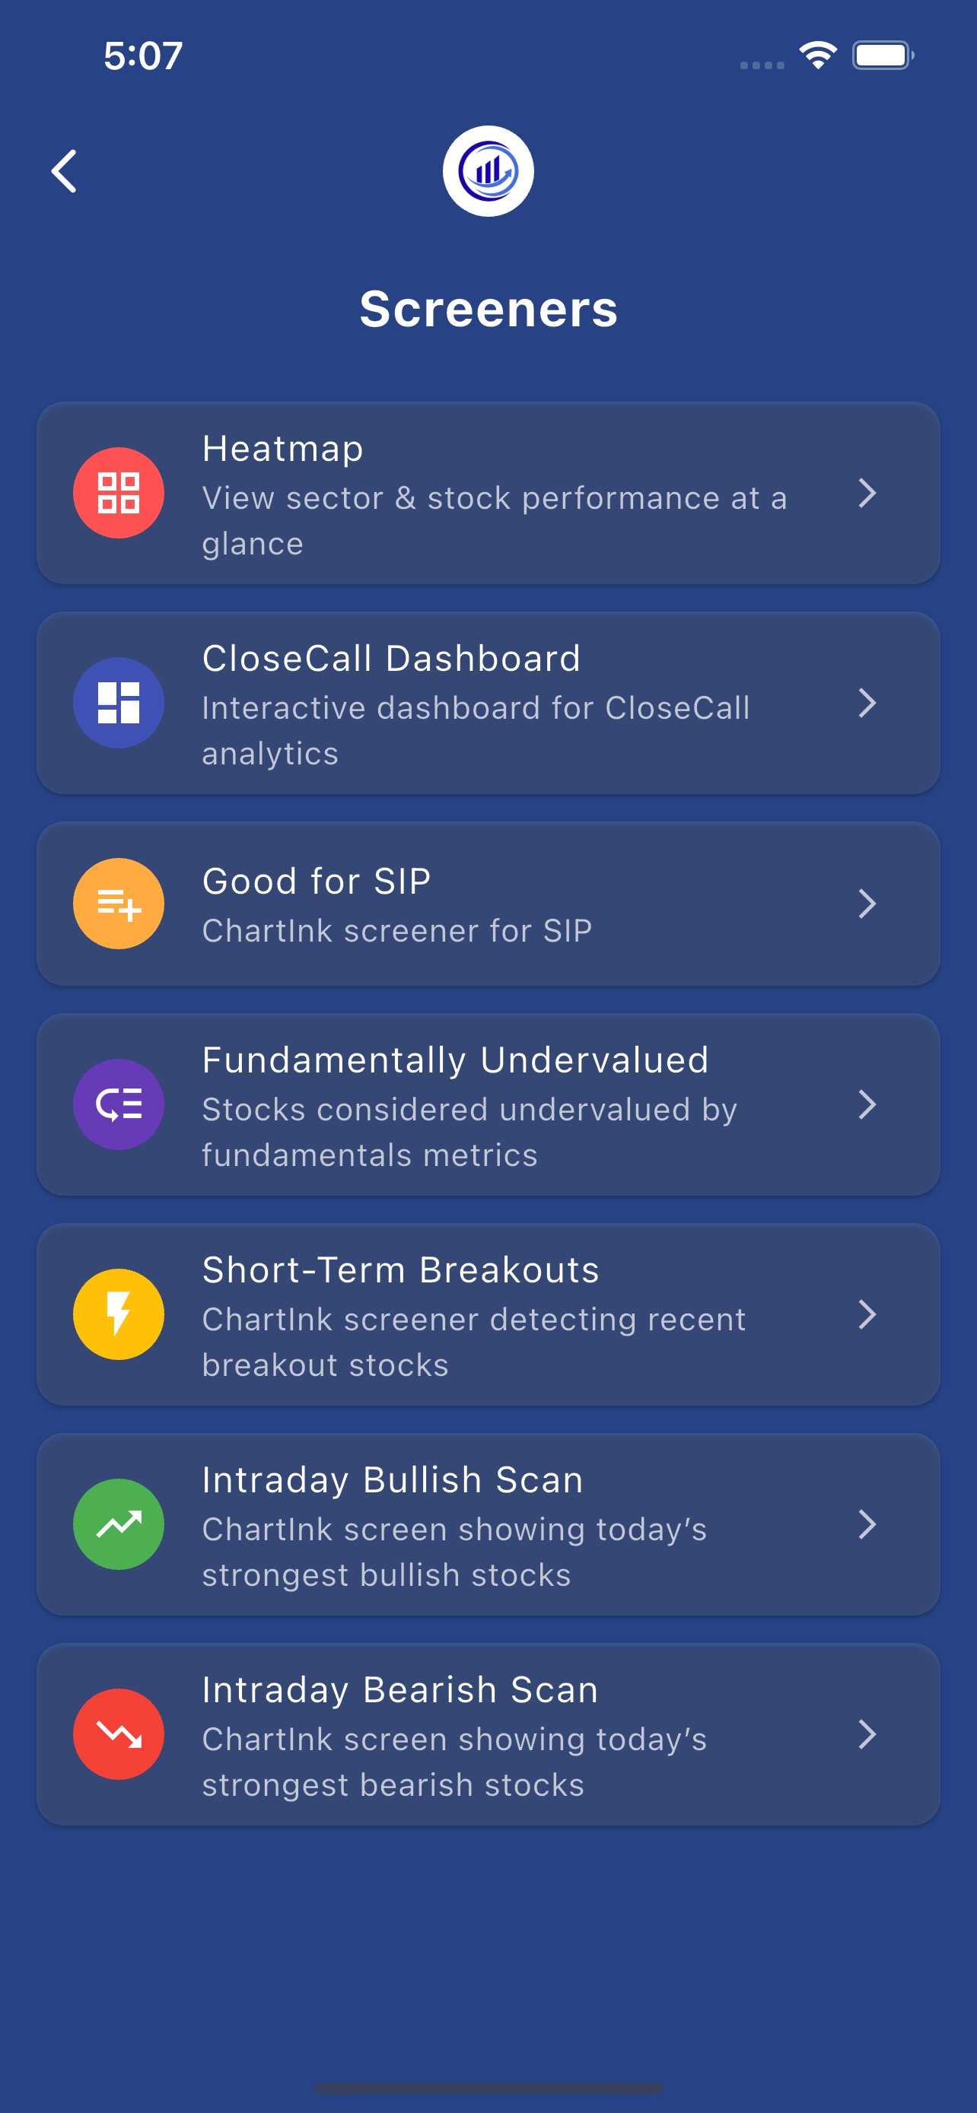The width and height of the screenshot is (977, 2113).
Task: Tap the Fundamentally Undervalued chevron arrow
Action: [867, 1105]
